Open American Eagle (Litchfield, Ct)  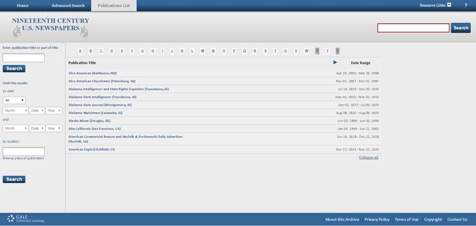pyautogui.click(x=91, y=149)
